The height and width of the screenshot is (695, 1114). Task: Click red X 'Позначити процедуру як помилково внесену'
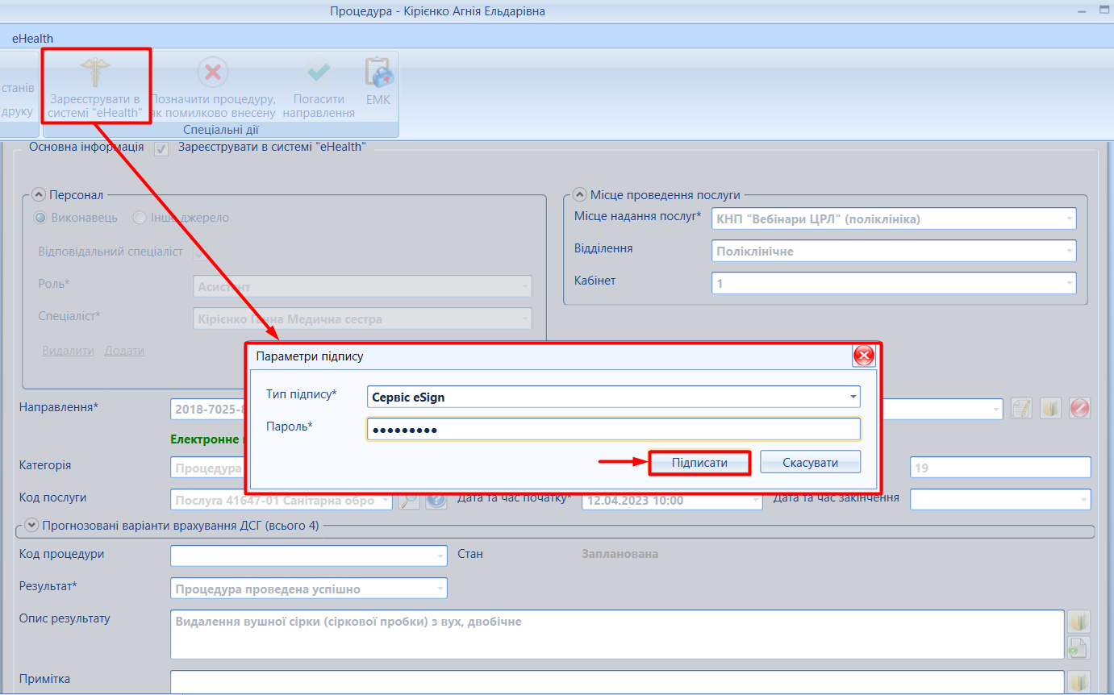click(x=213, y=73)
